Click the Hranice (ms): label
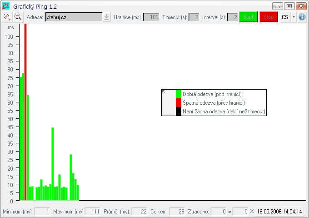The width and height of the screenshot is (309, 218). click(128, 17)
